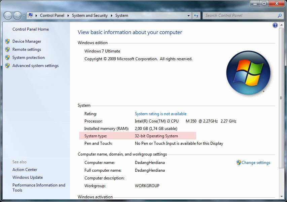Select Control Panel in address breadcrumb
This screenshot has height=202, width=287.
point(52,15)
